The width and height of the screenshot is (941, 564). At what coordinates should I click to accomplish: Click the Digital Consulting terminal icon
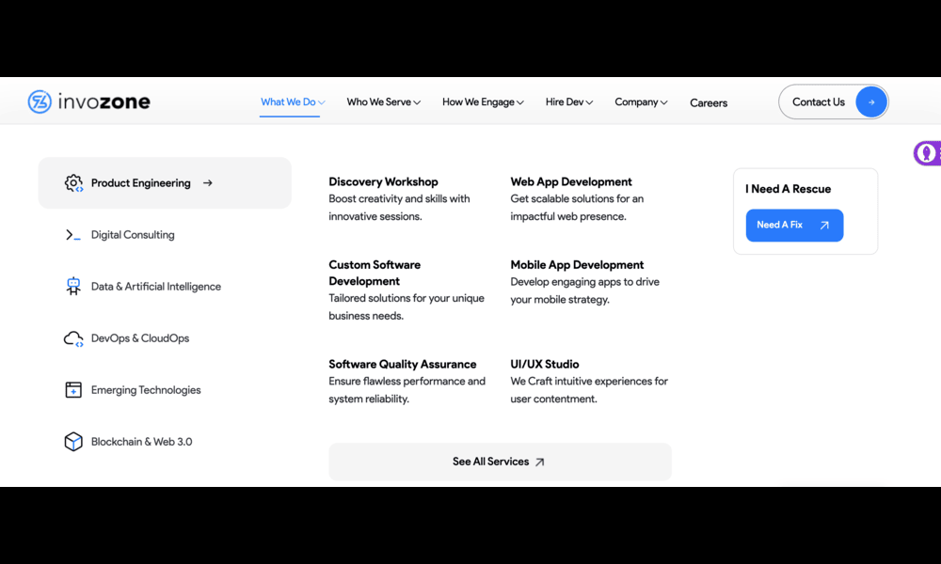(x=73, y=235)
